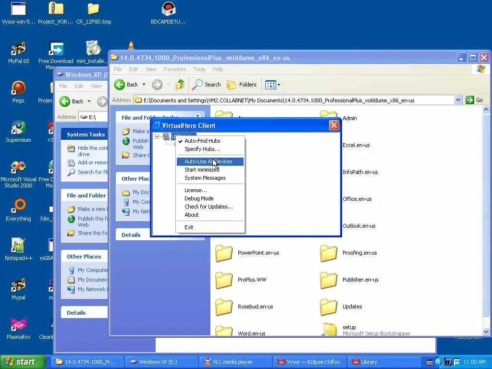Enable Debug Mode in context menu

[x=210, y=198]
